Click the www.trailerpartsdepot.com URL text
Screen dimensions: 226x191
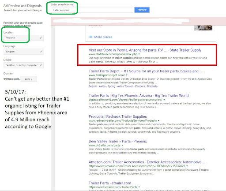click(106, 75)
